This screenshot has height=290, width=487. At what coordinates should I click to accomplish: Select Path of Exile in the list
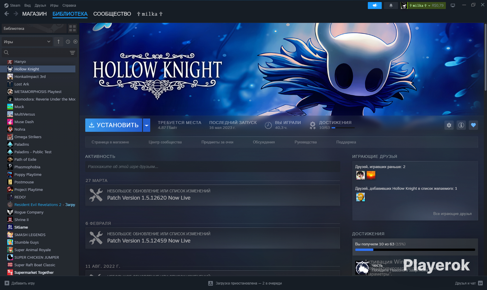tap(38, 159)
